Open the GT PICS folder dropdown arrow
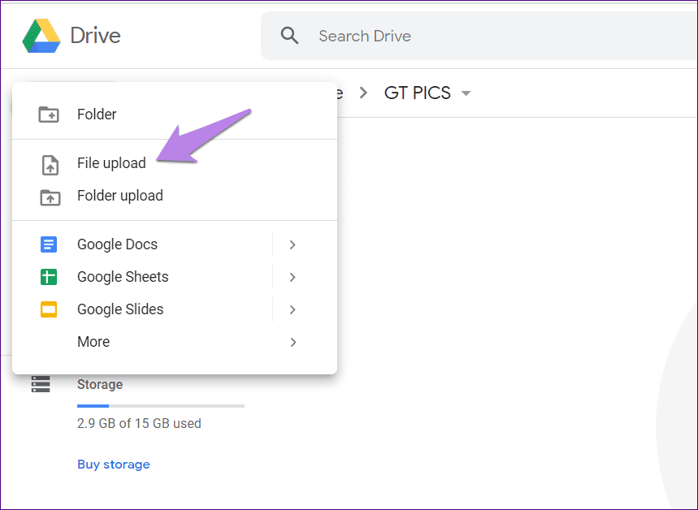This screenshot has width=698, height=510. 466,93
